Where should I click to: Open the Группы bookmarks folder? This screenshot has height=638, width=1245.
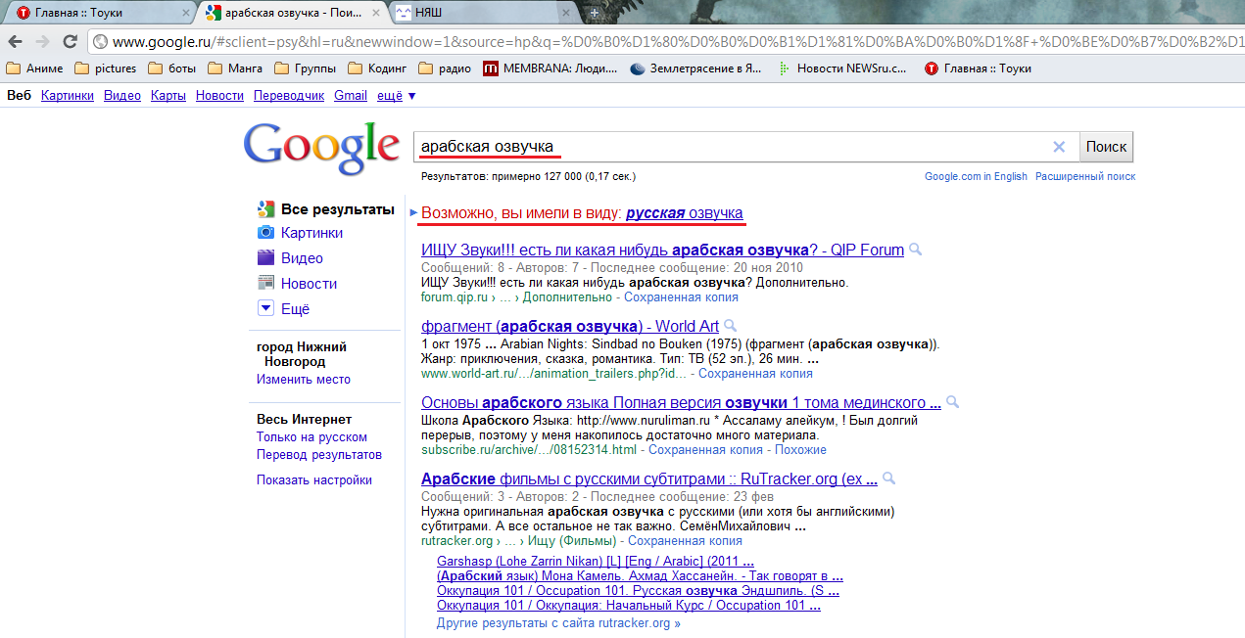[305, 68]
